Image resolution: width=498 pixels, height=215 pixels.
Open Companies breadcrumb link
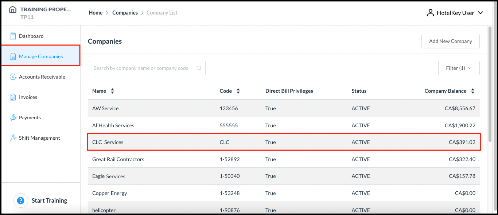click(125, 13)
